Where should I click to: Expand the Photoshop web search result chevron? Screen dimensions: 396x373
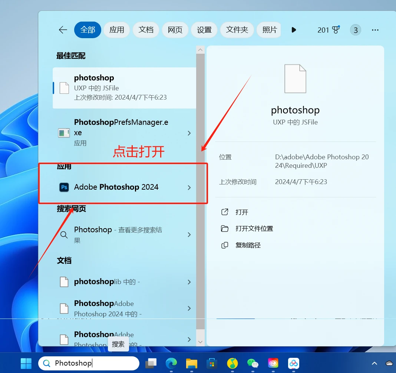189,235
